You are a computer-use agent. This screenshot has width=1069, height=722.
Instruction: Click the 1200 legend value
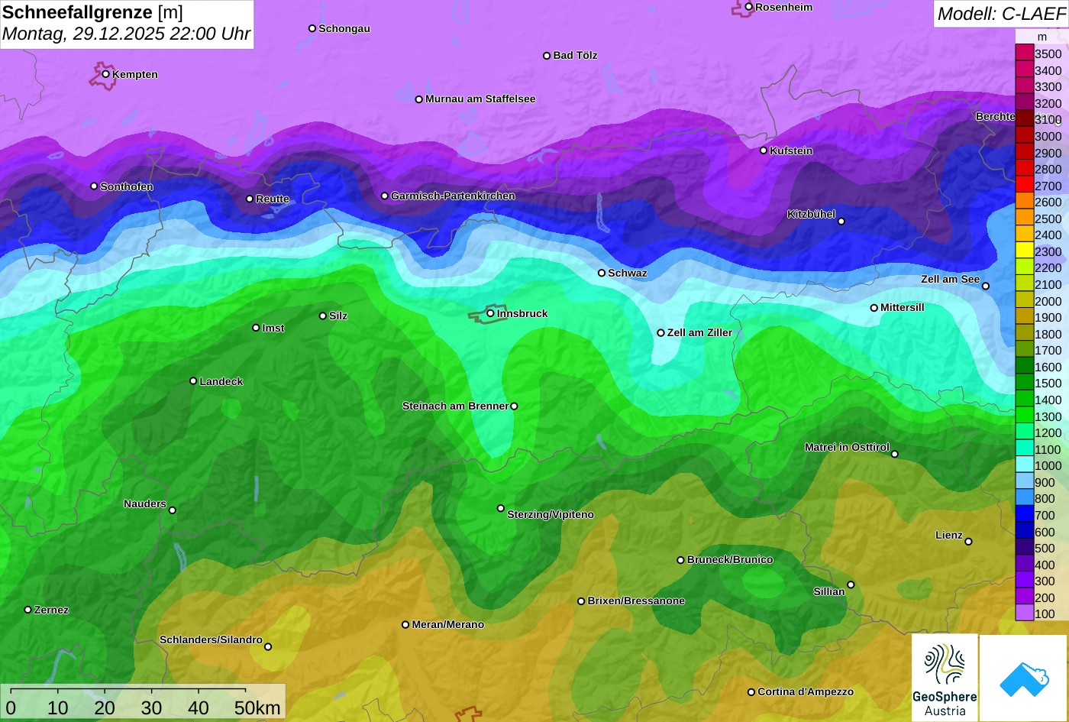[x=1048, y=433]
